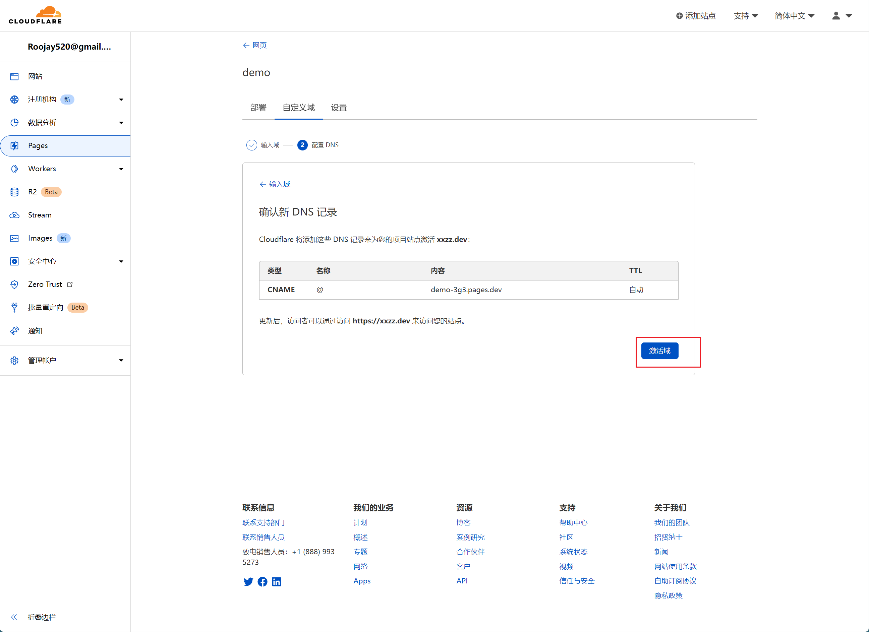869x632 pixels.
Task: Go back via 输入域 link
Action: pos(275,184)
